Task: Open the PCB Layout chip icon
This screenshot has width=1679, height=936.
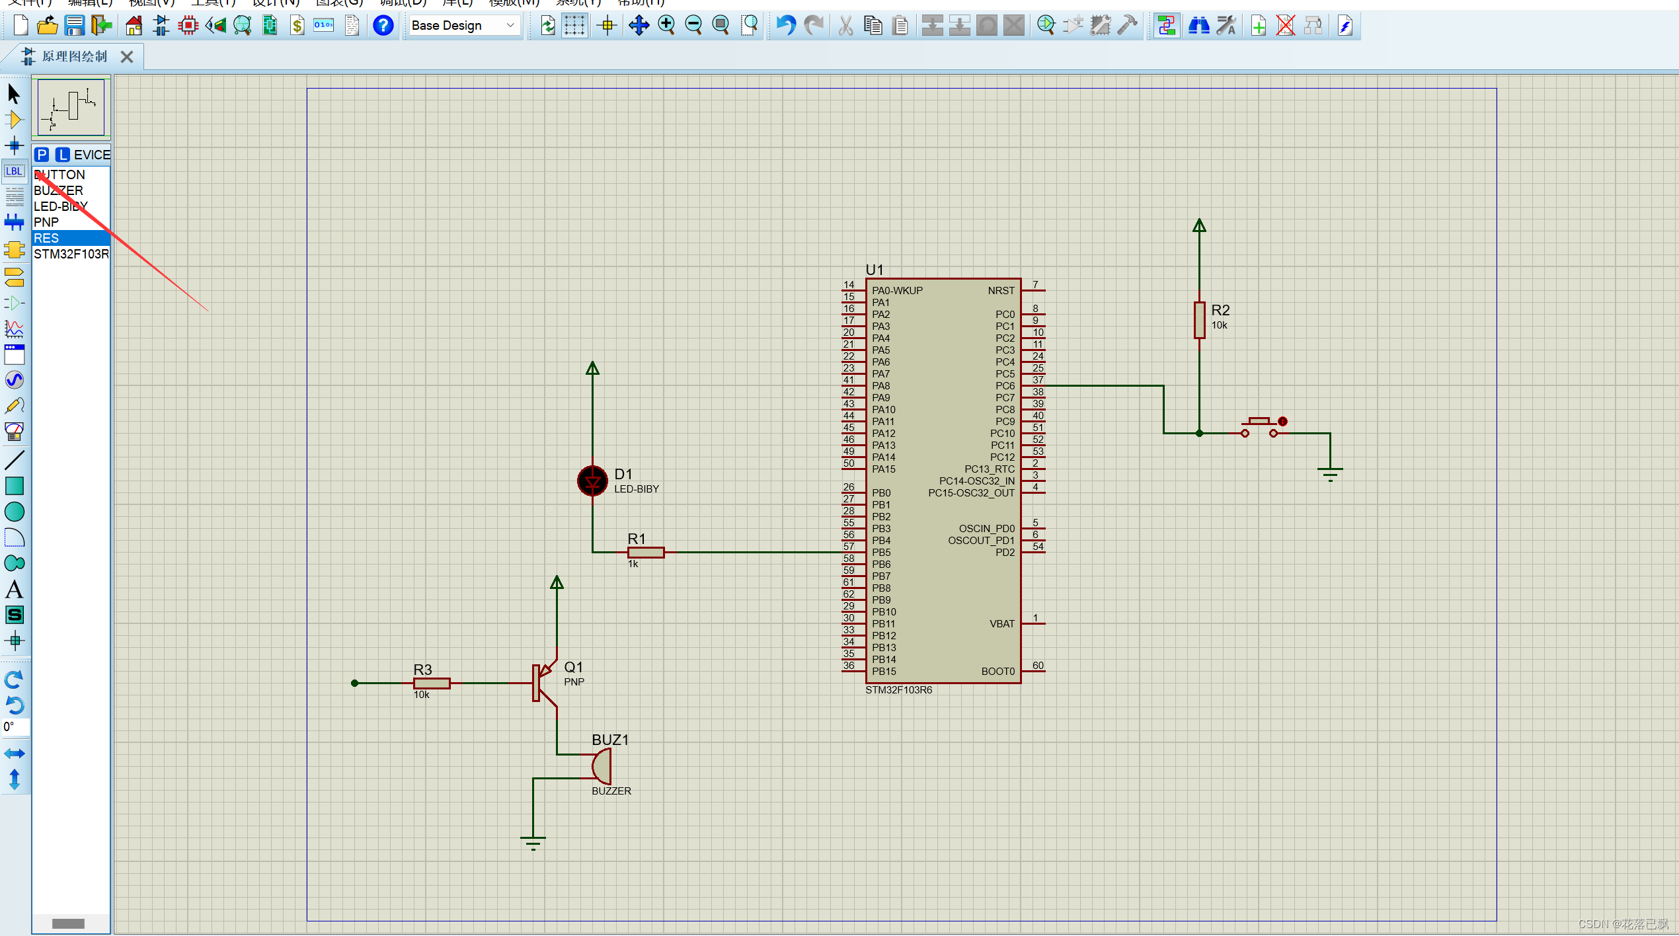Action: click(188, 26)
